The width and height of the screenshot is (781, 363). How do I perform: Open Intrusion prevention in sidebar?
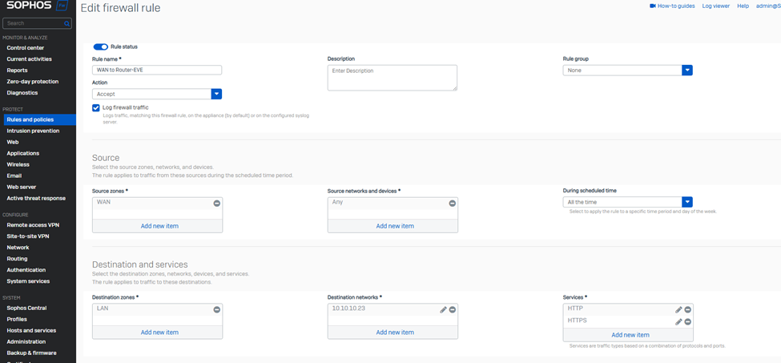point(33,131)
